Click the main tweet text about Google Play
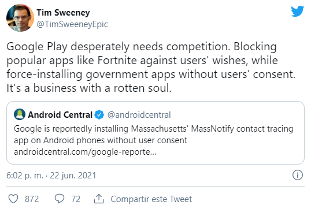The width and height of the screenshot is (311, 209). (151, 68)
